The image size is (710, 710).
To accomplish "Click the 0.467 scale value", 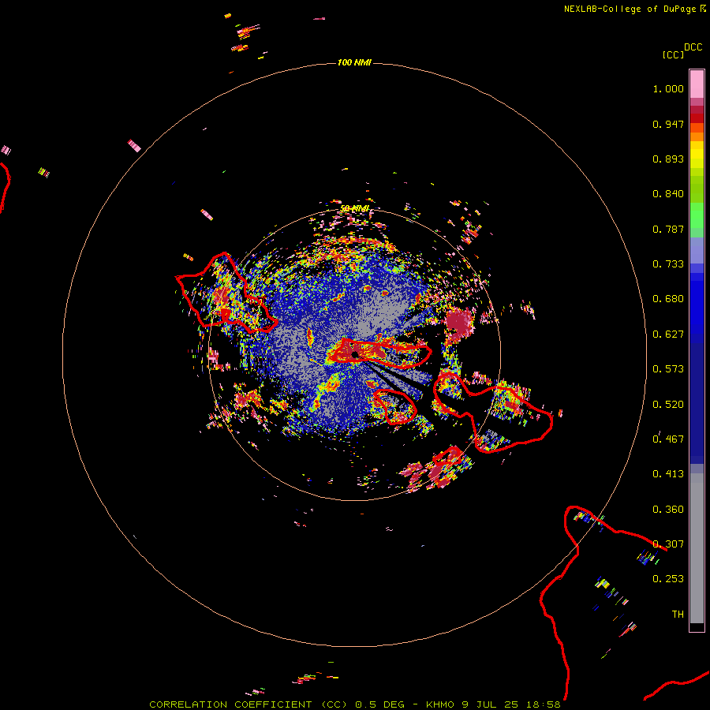I will (x=668, y=439).
